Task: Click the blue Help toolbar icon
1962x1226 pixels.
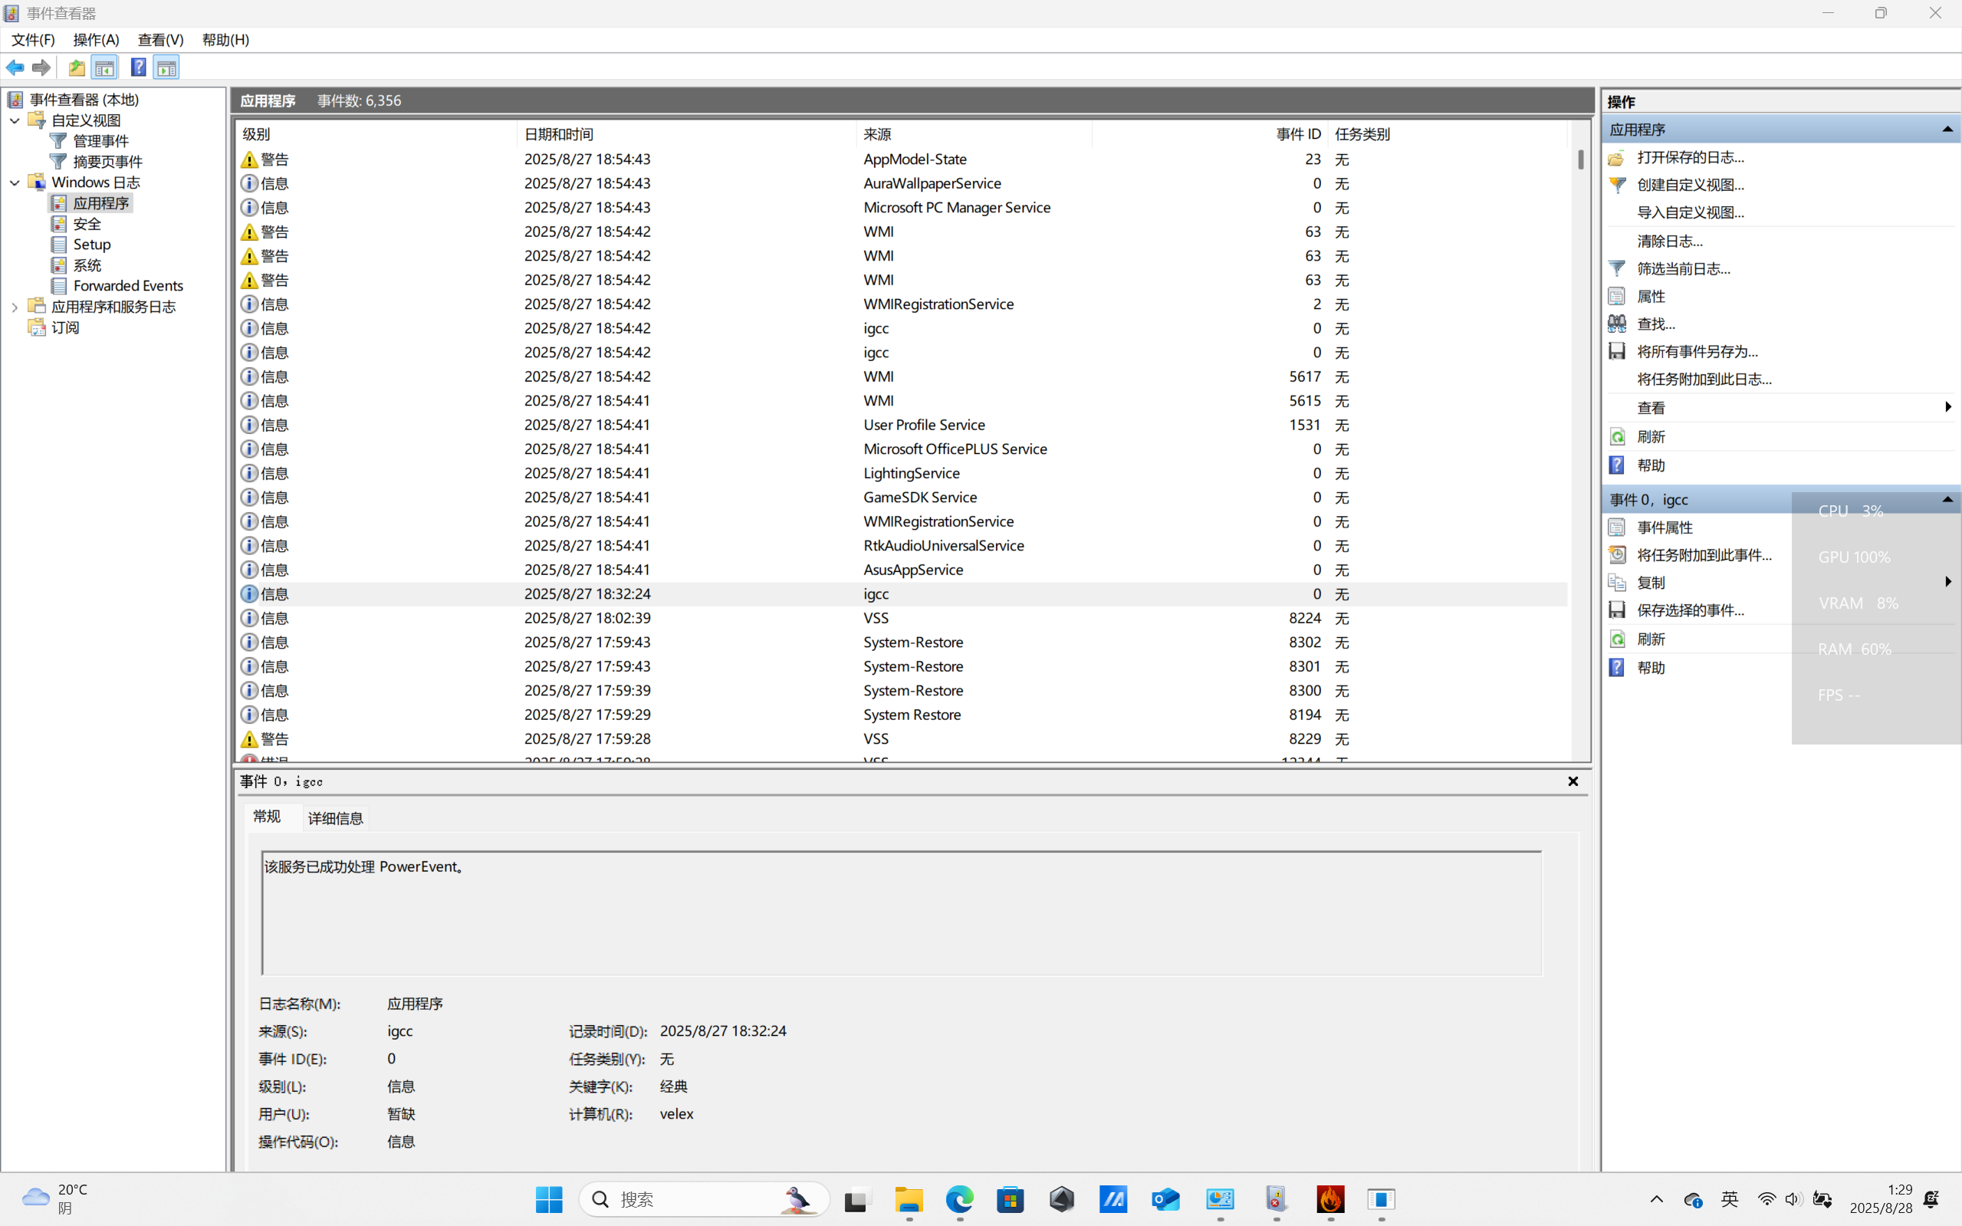Action: pyautogui.click(x=139, y=67)
